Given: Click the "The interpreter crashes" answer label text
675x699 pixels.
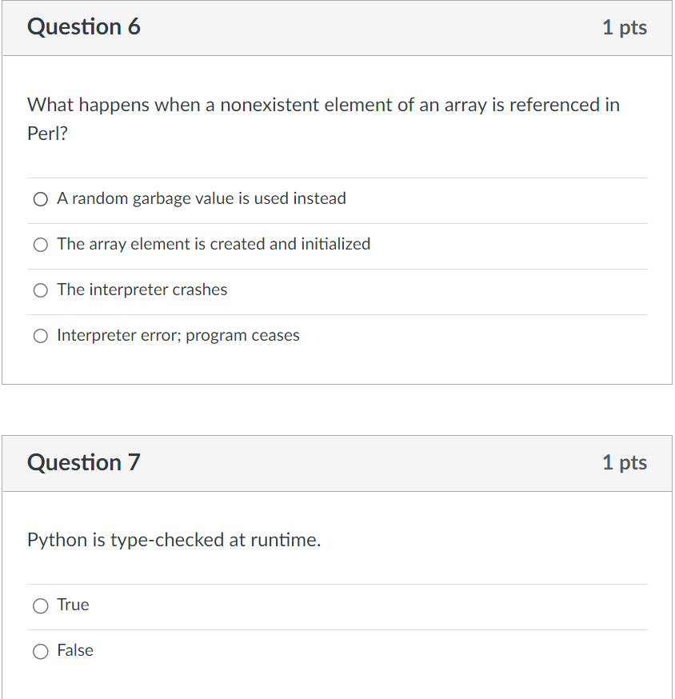Looking at the screenshot, I should click(x=142, y=290).
